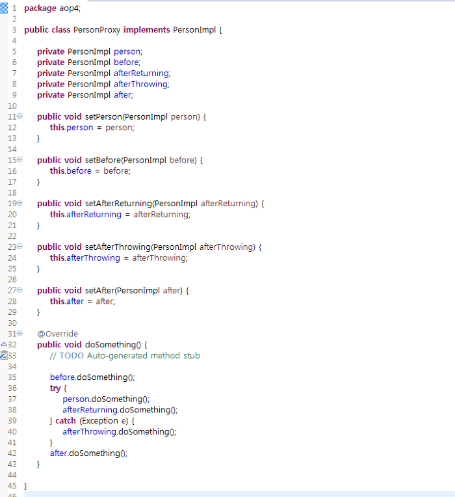Click the Exception type in the catch clause

click(100, 421)
